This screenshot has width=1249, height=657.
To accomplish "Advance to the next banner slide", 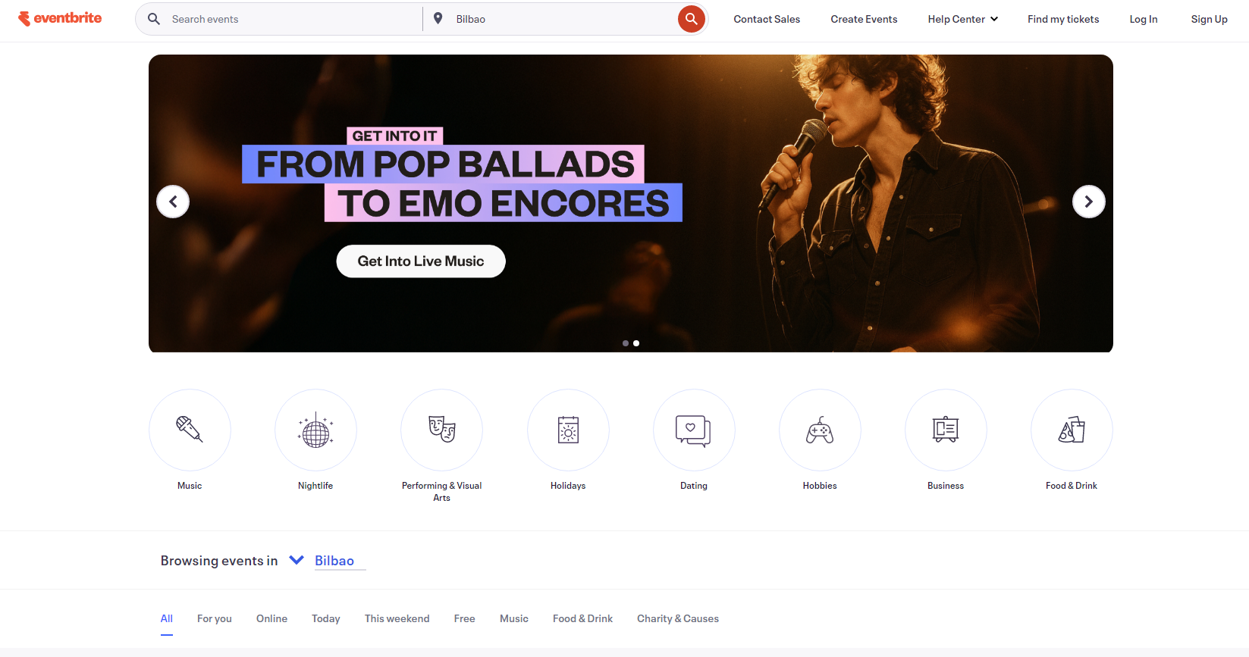I will (1089, 202).
